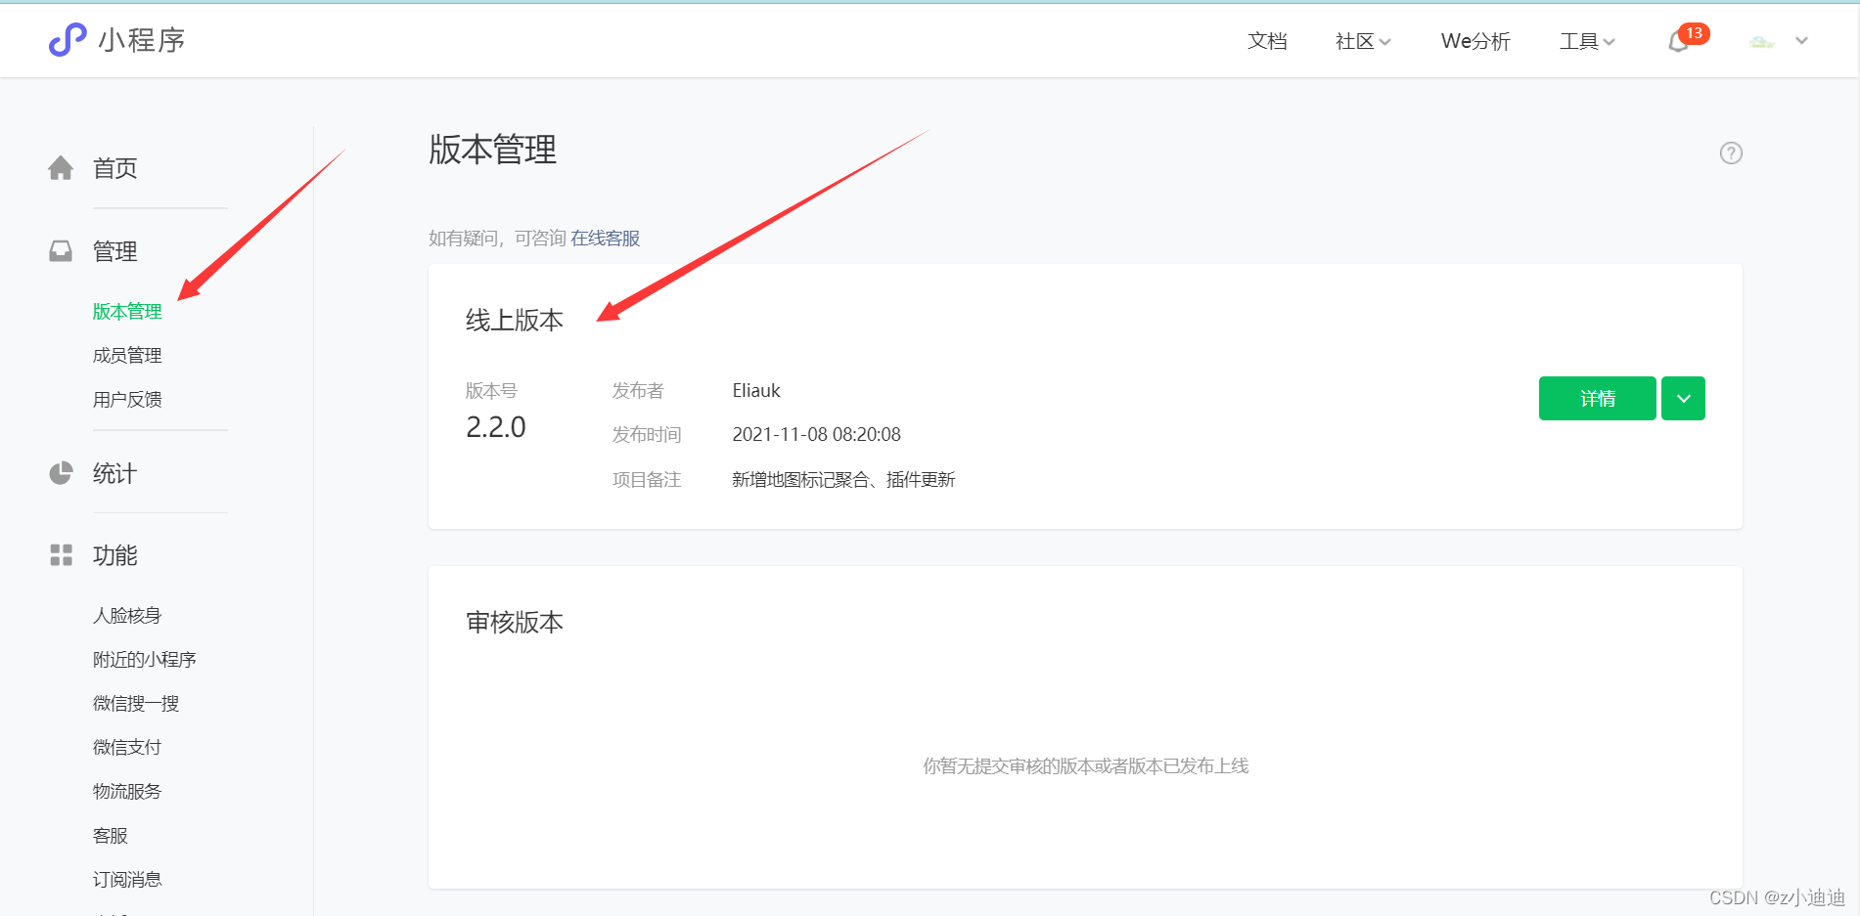The image size is (1860, 916).
Task: Open the dropdown arrow beside 详情
Action: pos(1683,398)
